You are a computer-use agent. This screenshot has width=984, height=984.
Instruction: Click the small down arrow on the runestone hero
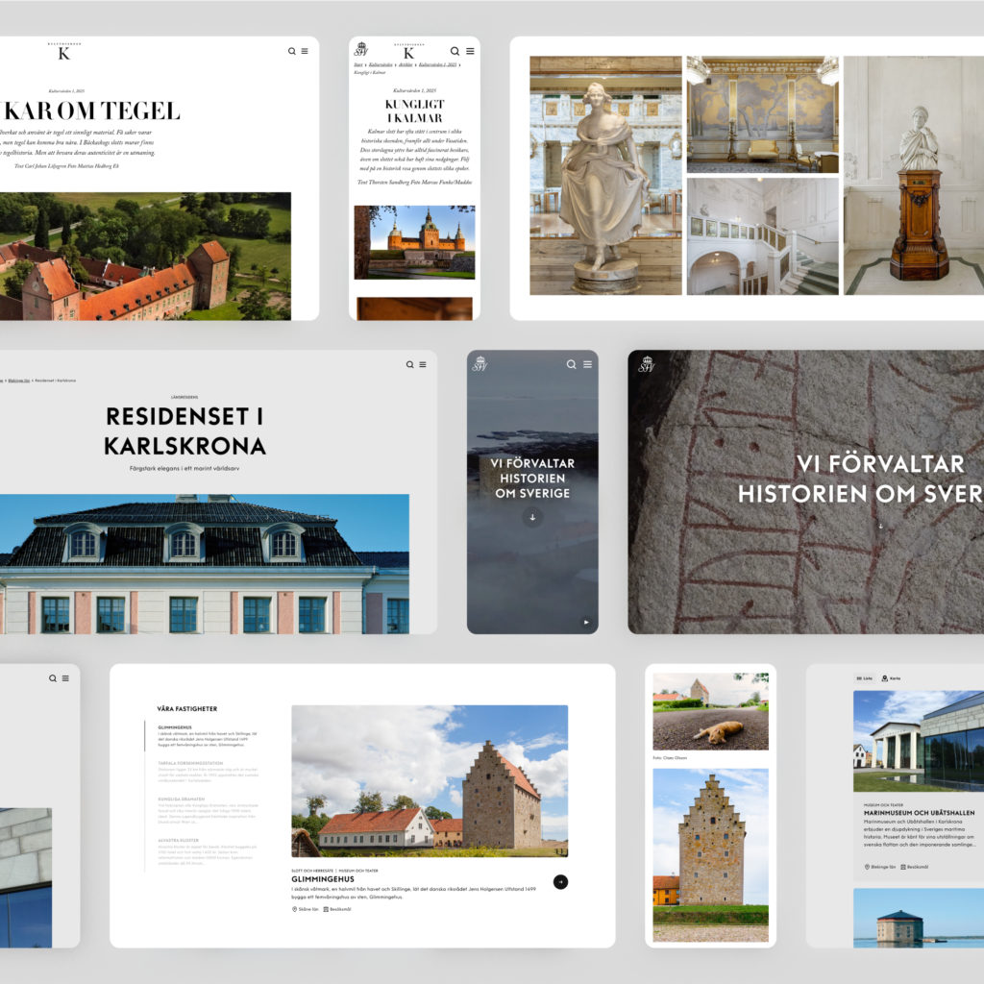pos(880,526)
